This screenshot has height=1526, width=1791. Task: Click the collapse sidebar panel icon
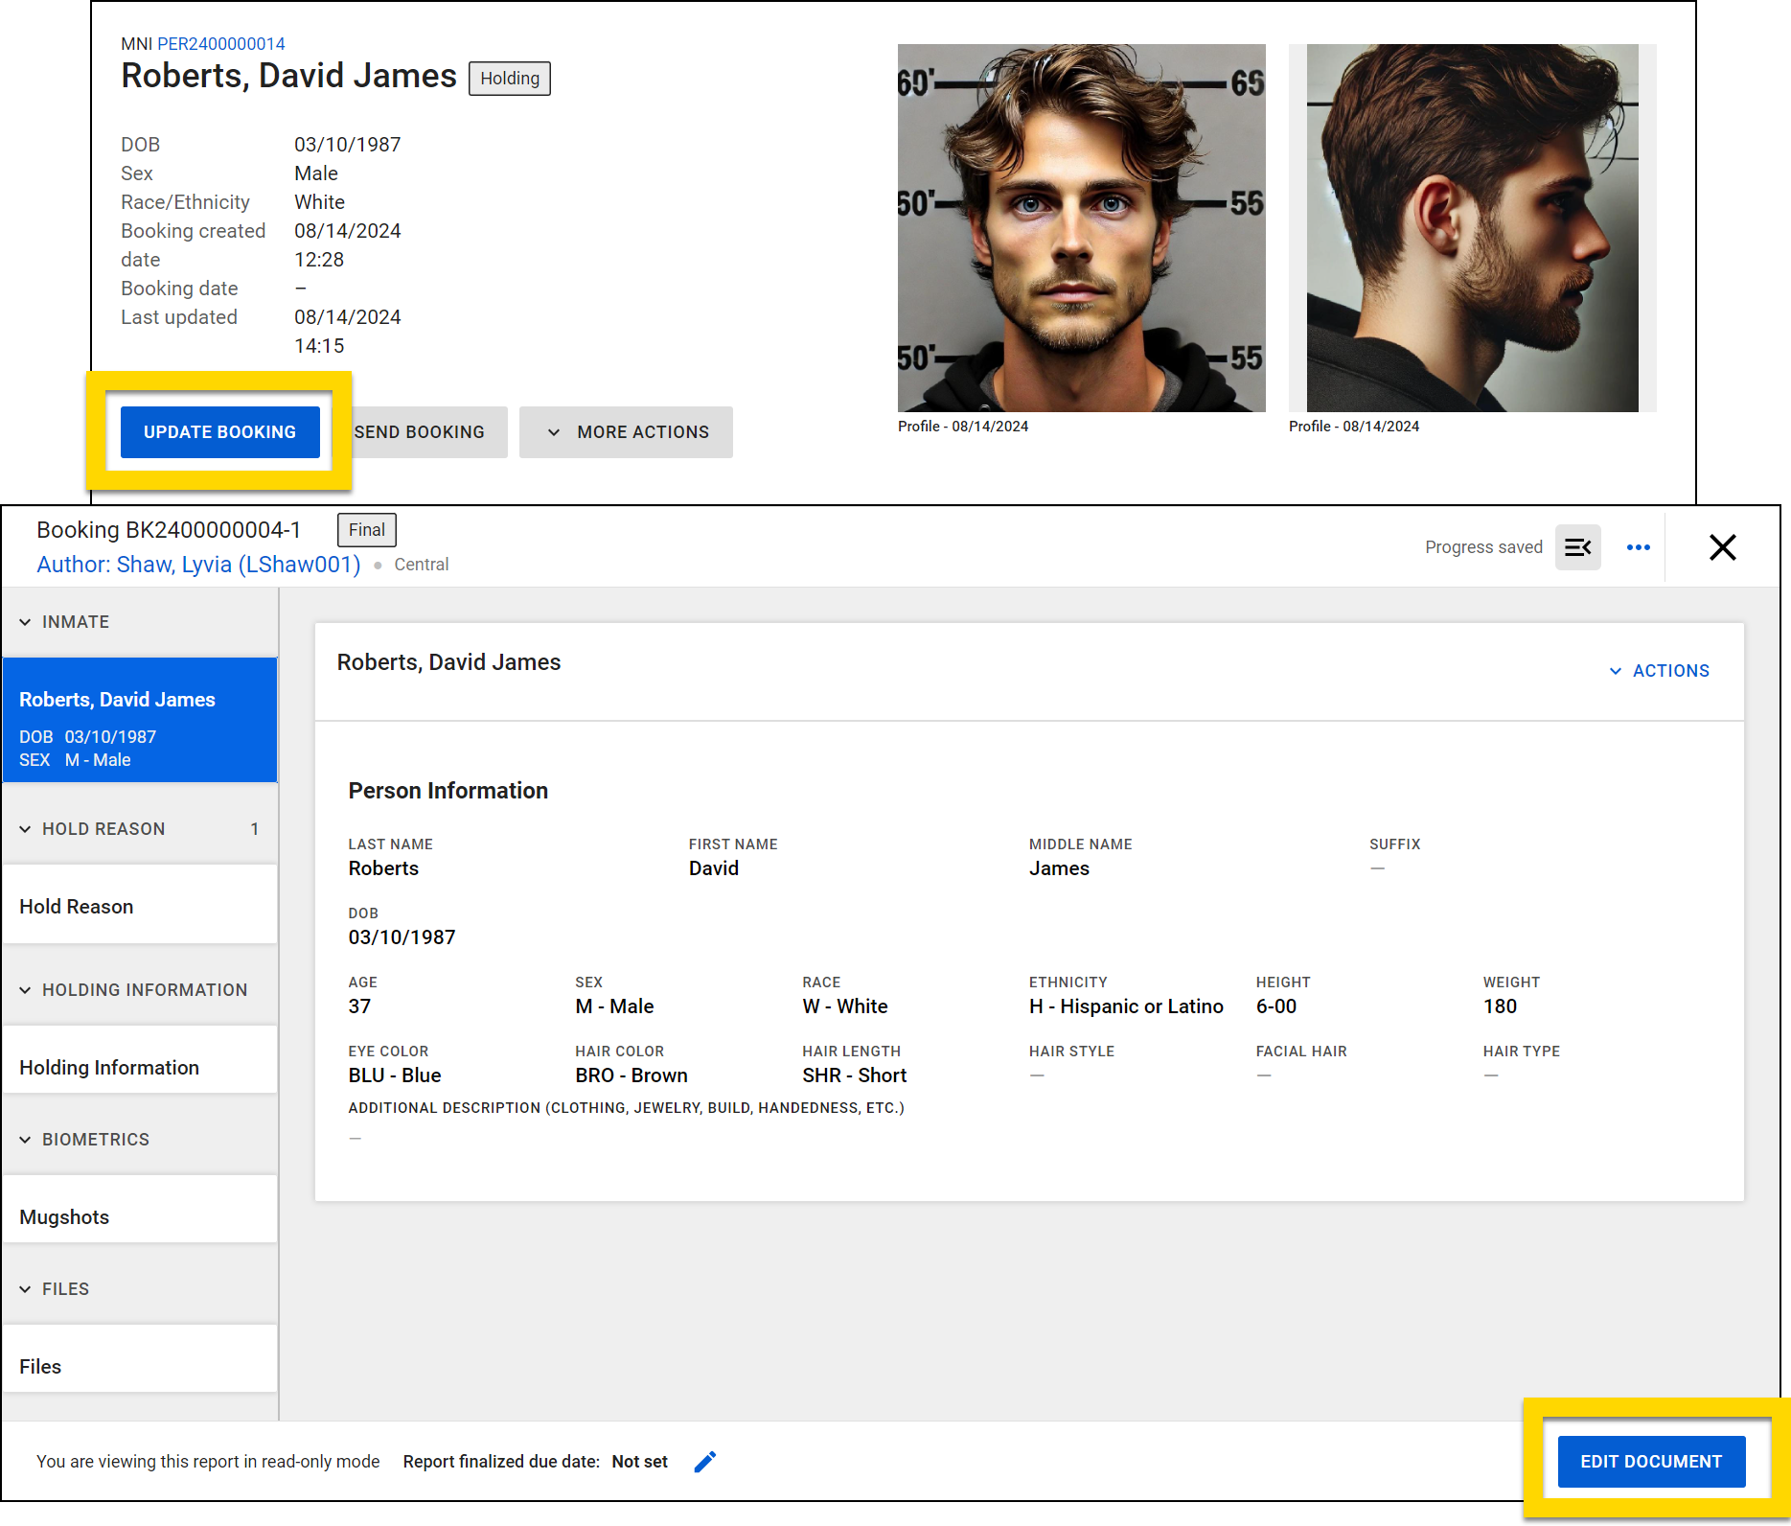click(1577, 547)
